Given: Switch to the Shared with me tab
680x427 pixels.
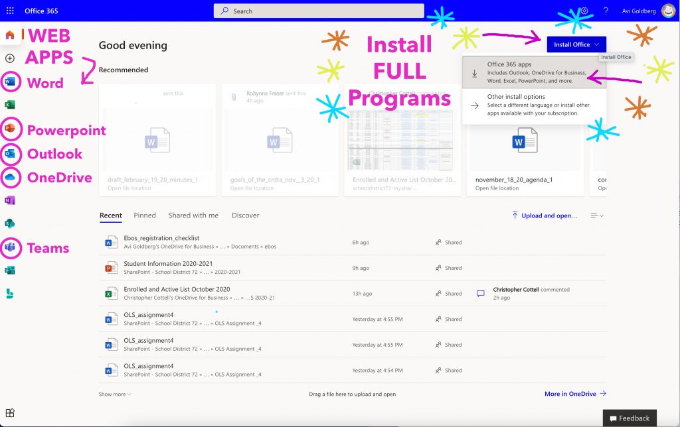Looking at the screenshot, I should coord(193,215).
